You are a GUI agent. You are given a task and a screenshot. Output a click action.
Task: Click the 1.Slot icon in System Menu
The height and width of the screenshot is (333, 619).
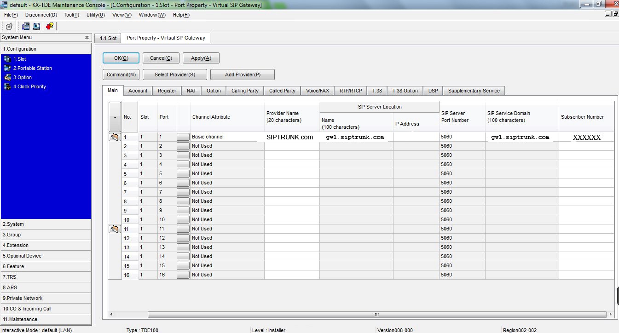(7, 59)
